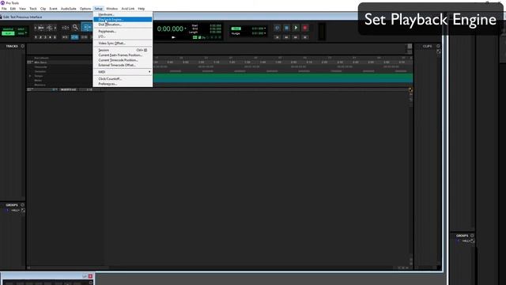
Task: Open the Help menu
Action: (142, 9)
